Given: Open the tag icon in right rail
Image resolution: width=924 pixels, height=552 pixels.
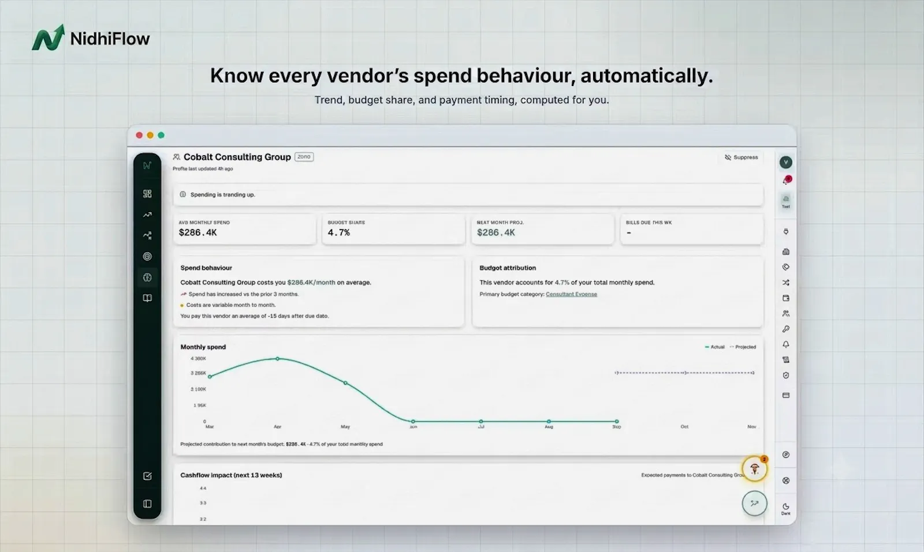Looking at the screenshot, I should click(786, 267).
